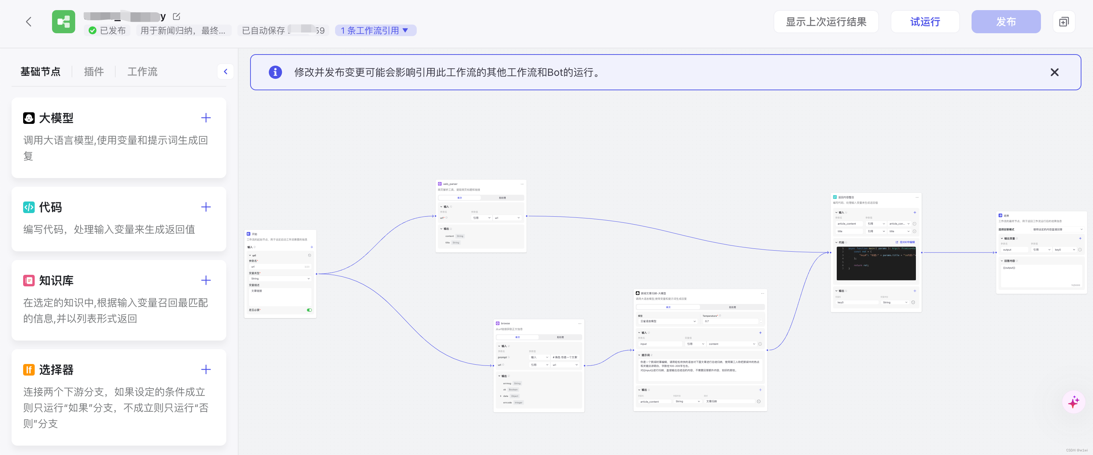Image resolution: width=1093 pixels, height=455 pixels.
Task: Click the 知识库 pink book icon
Action: point(29,280)
